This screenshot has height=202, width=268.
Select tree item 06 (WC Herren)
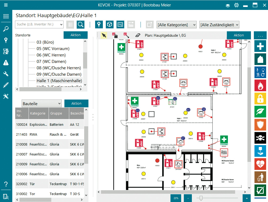coord(51,55)
